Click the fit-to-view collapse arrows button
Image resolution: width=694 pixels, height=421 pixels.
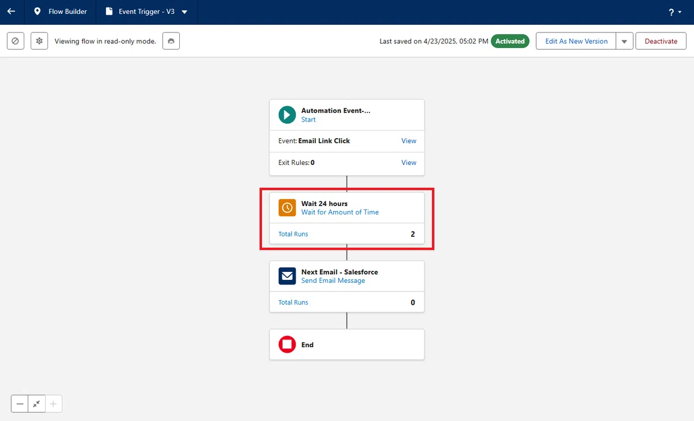(x=36, y=404)
